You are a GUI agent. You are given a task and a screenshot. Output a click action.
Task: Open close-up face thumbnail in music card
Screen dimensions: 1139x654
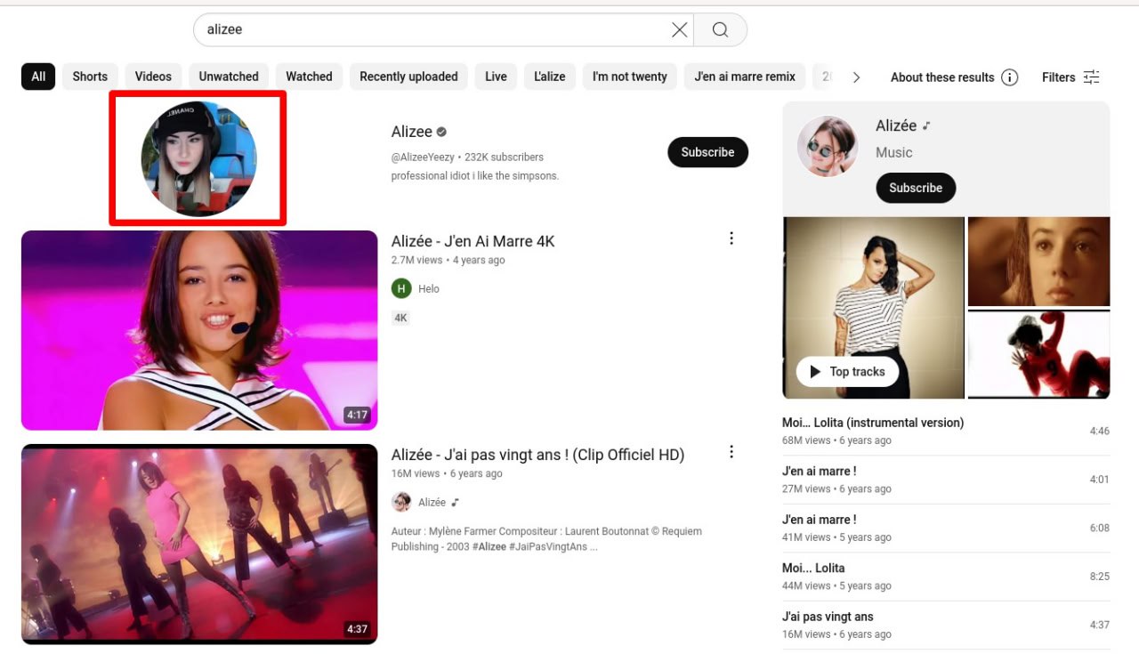point(1038,262)
